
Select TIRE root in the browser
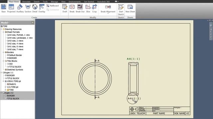(x=4, y=26)
